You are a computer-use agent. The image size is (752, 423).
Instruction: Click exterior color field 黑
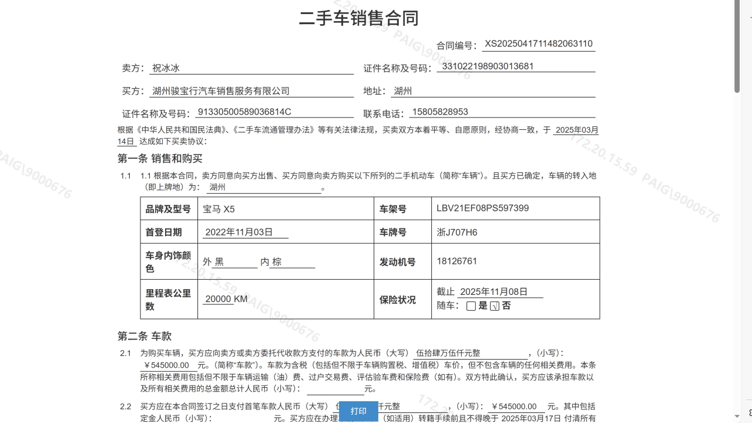click(235, 262)
